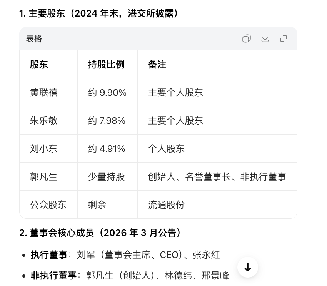Copy the table with the copy icon
Viewport: 327px width, 286px height.
click(x=247, y=38)
